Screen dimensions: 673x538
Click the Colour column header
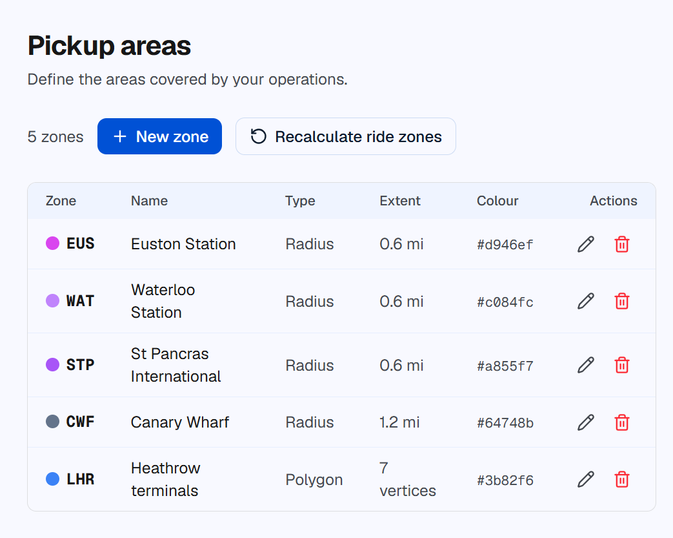[497, 201]
